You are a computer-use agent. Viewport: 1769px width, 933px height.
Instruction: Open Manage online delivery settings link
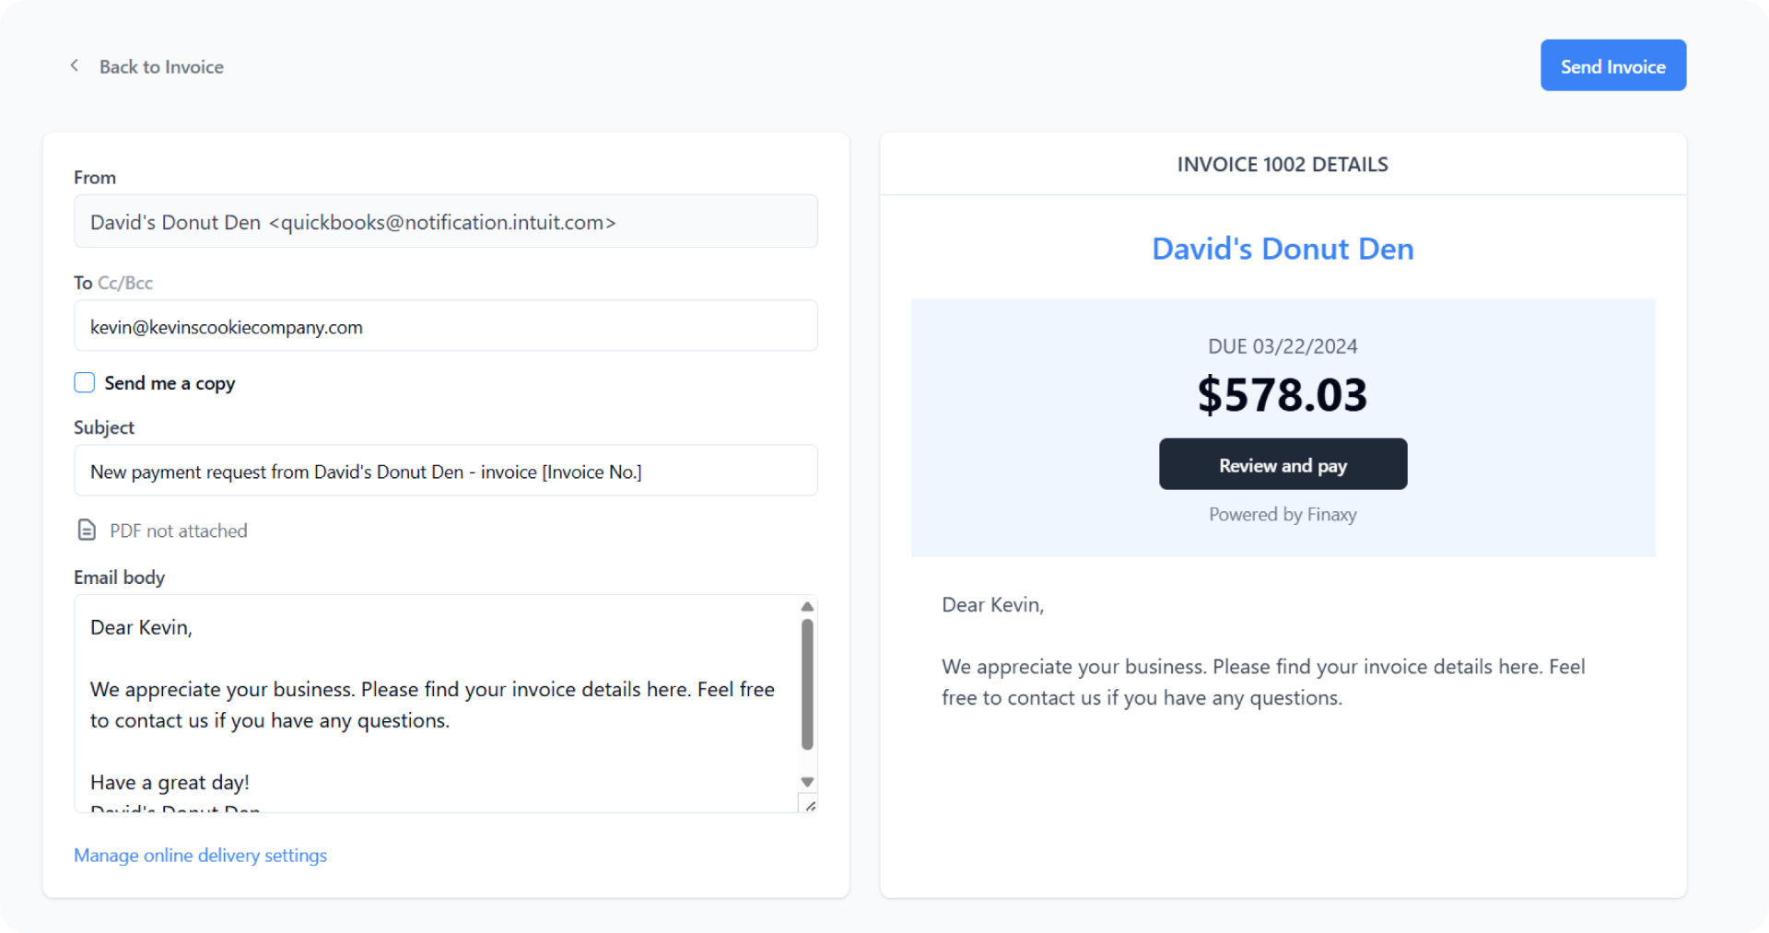click(200, 855)
